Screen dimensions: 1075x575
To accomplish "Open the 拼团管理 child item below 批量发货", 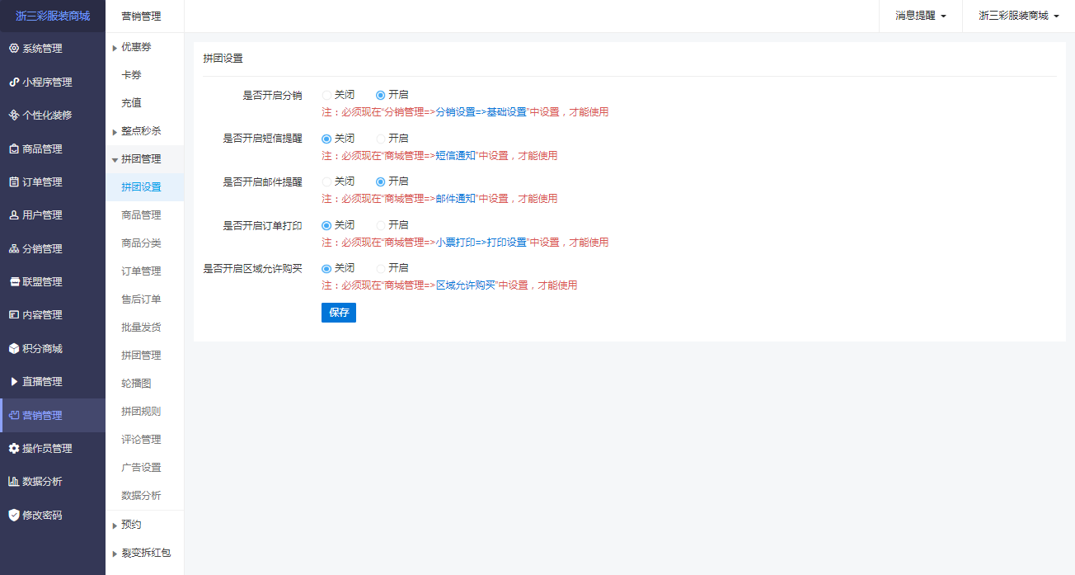I will tap(144, 356).
